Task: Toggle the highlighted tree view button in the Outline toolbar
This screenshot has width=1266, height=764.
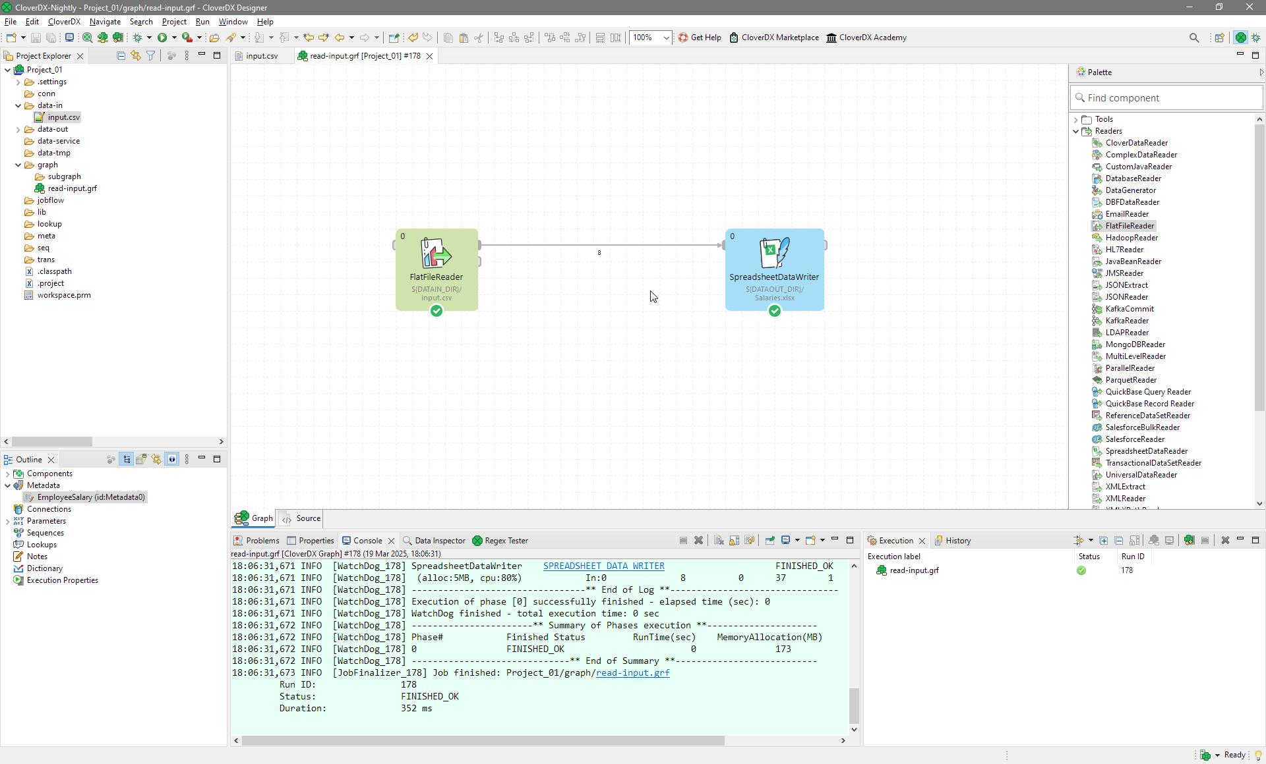Action: point(127,460)
